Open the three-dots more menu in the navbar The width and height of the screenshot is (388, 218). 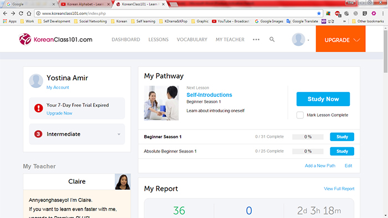[x=256, y=39]
